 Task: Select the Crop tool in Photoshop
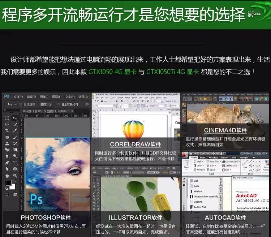pos(7,130)
